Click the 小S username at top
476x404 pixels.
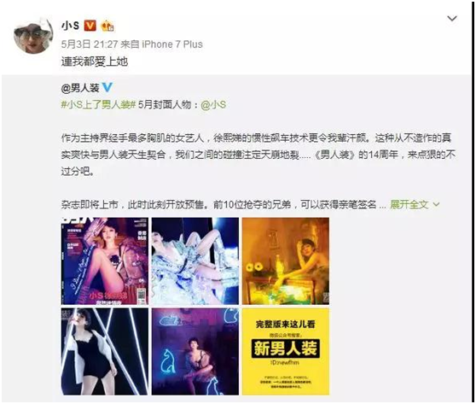coord(71,26)
